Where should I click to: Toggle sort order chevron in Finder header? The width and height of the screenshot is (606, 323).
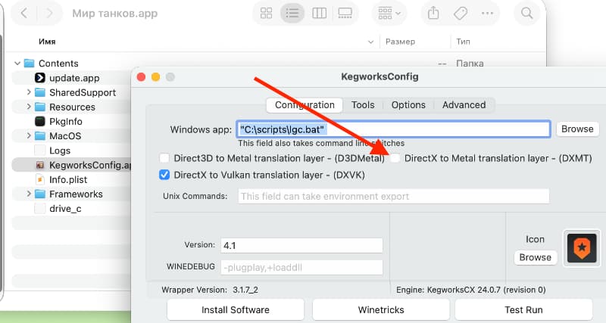370,42
